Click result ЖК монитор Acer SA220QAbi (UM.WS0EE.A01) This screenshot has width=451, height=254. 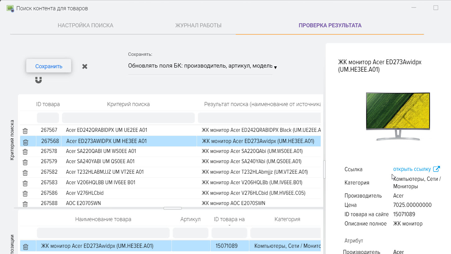point(252,151)
